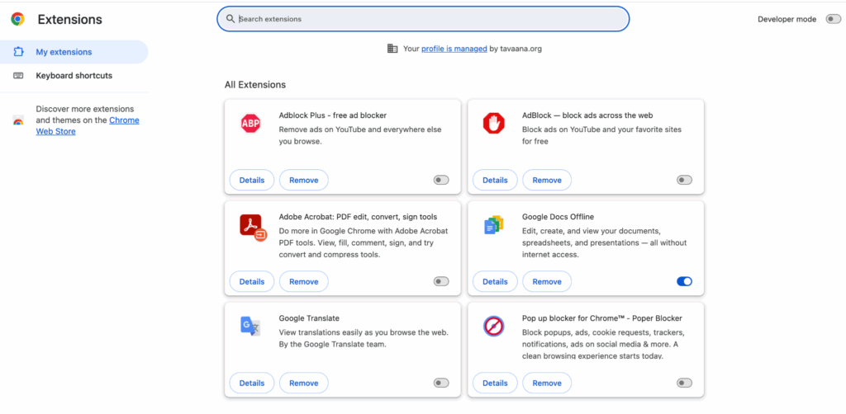
Task: Enable the Google Translate toggle
Action: [x=441, y=383]
